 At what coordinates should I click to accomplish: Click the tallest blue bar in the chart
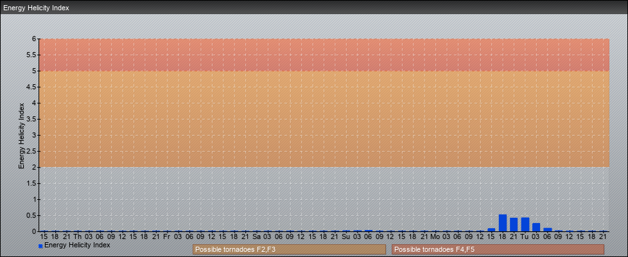(503, 223)
